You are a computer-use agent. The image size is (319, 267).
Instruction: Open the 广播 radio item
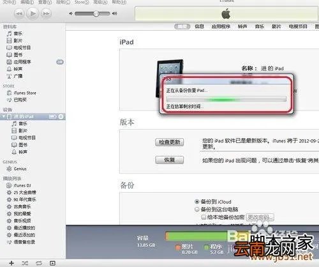pyautogui.click(x=15, y=76)
